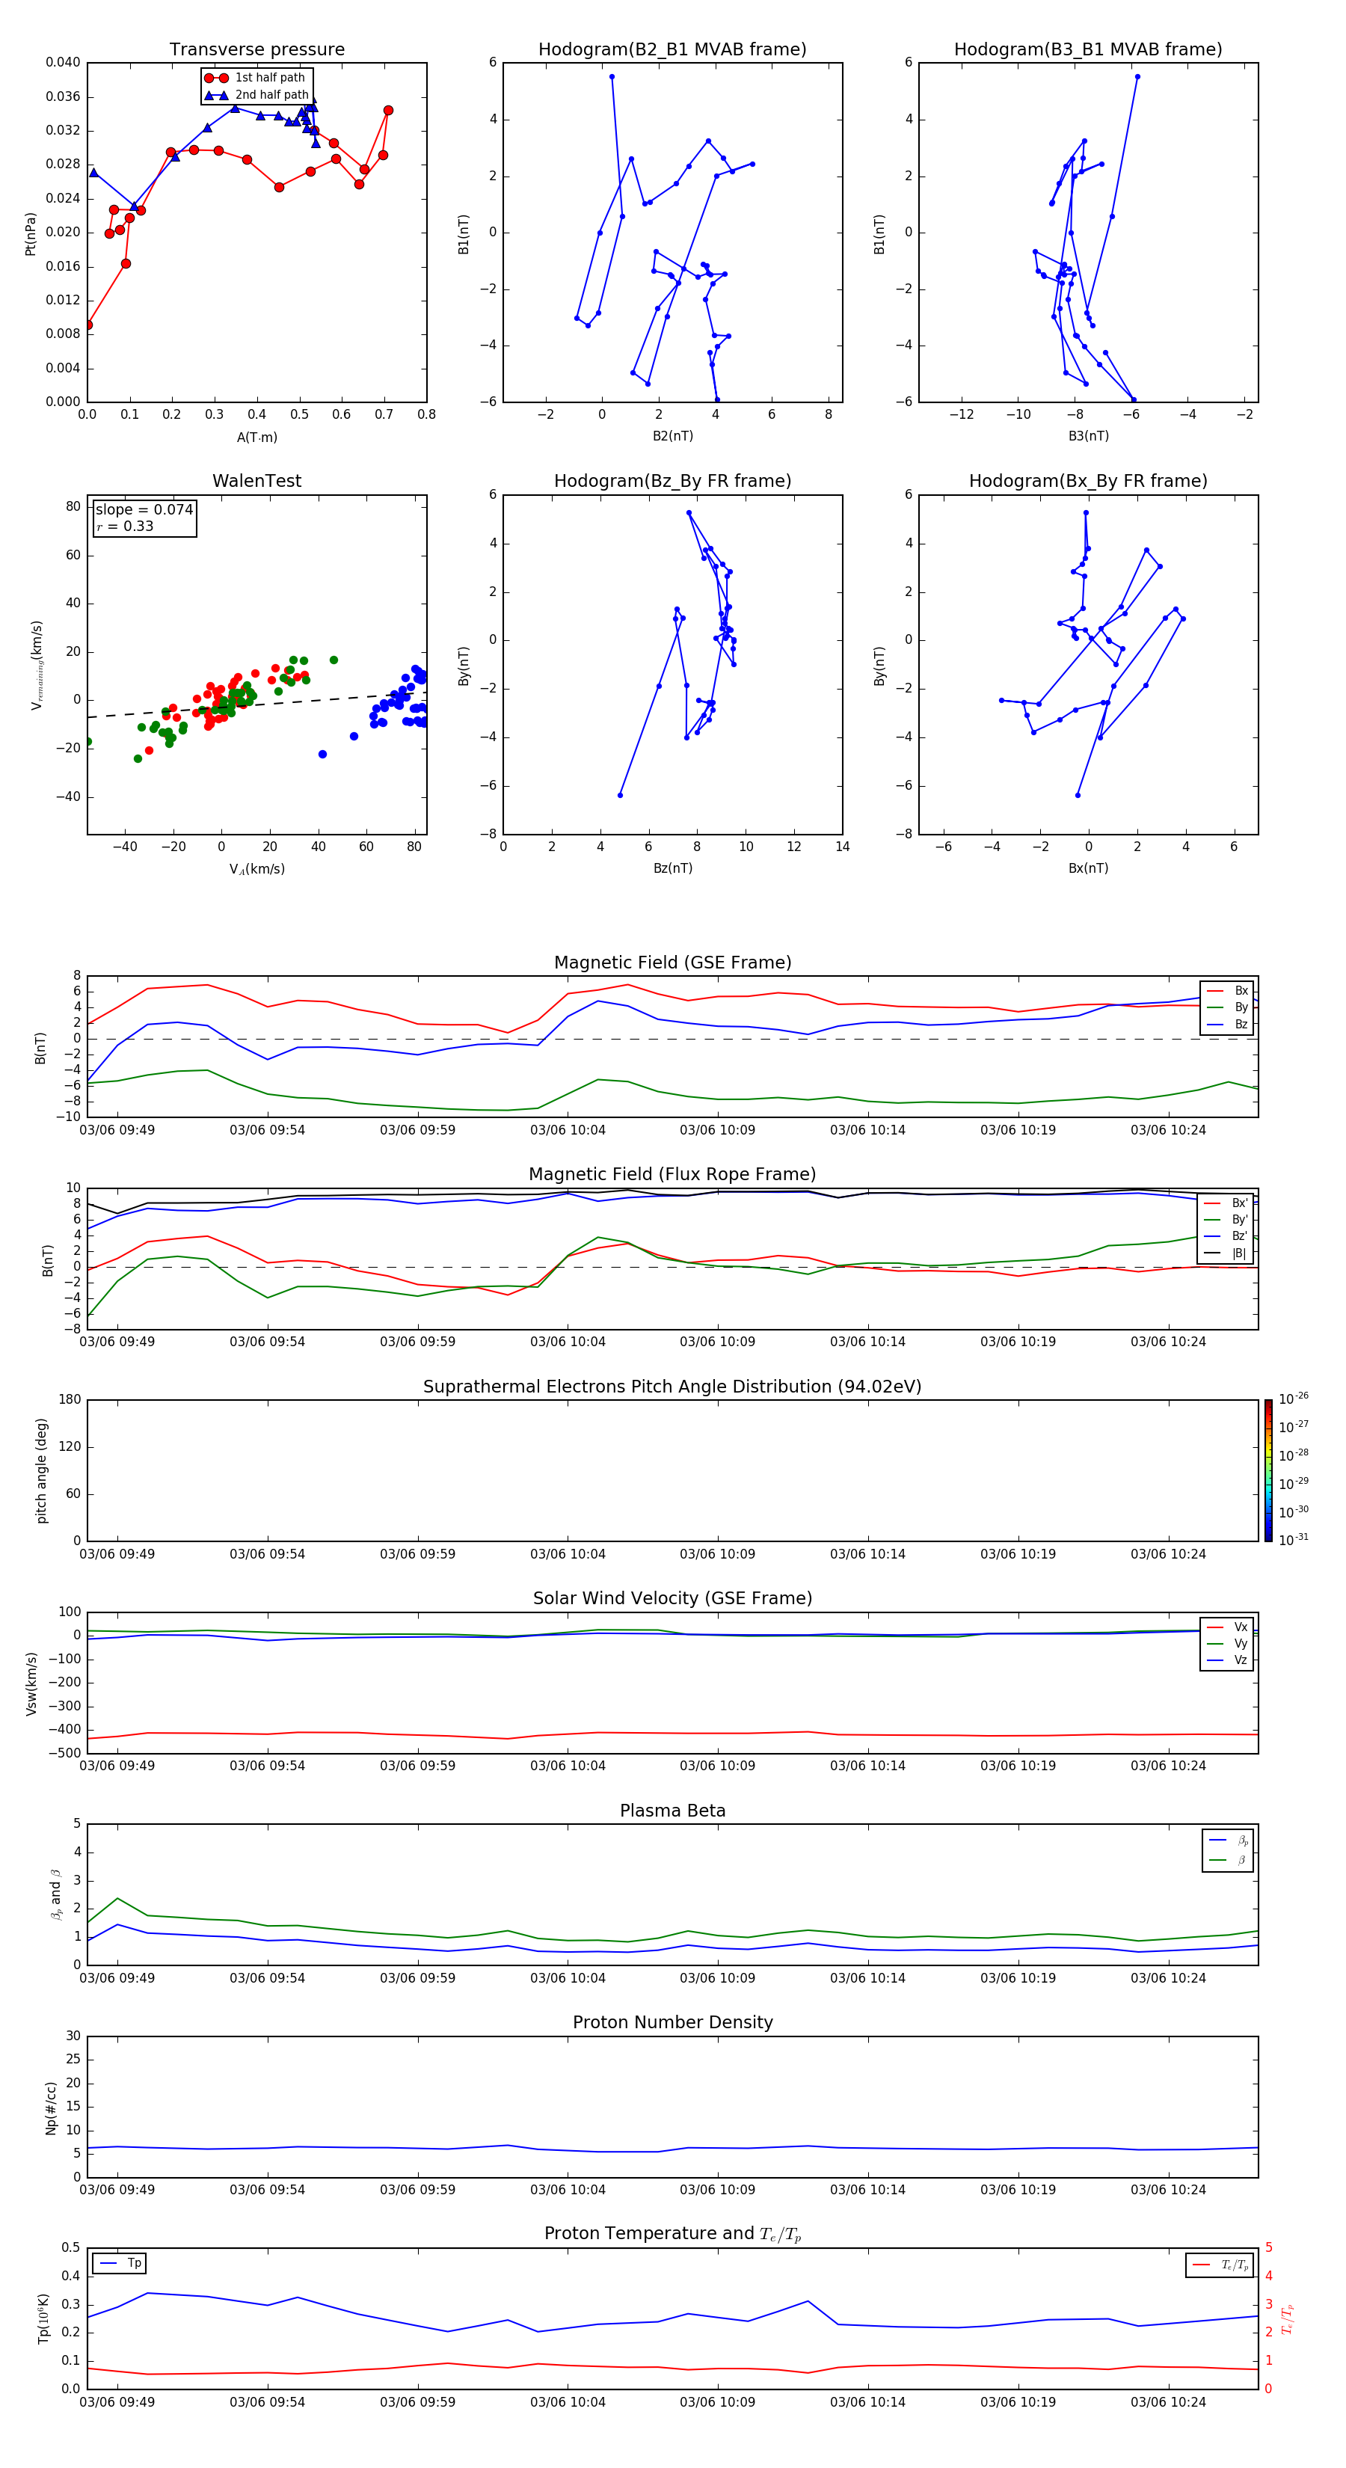The image size is (1346, 2468).
Task: Click the 'Plasma Beta' panel title
Action: [x=672, y=1811]
